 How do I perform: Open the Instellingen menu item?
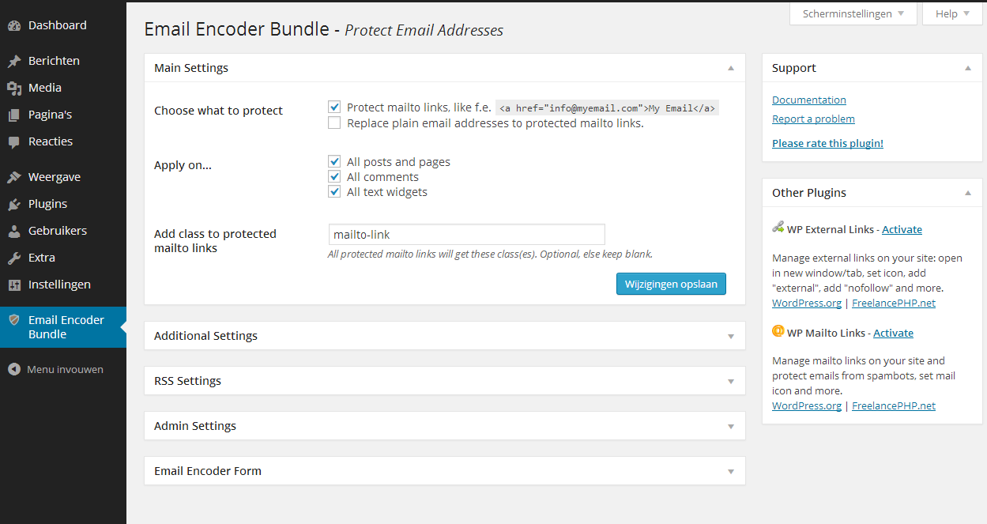point(59,285)
